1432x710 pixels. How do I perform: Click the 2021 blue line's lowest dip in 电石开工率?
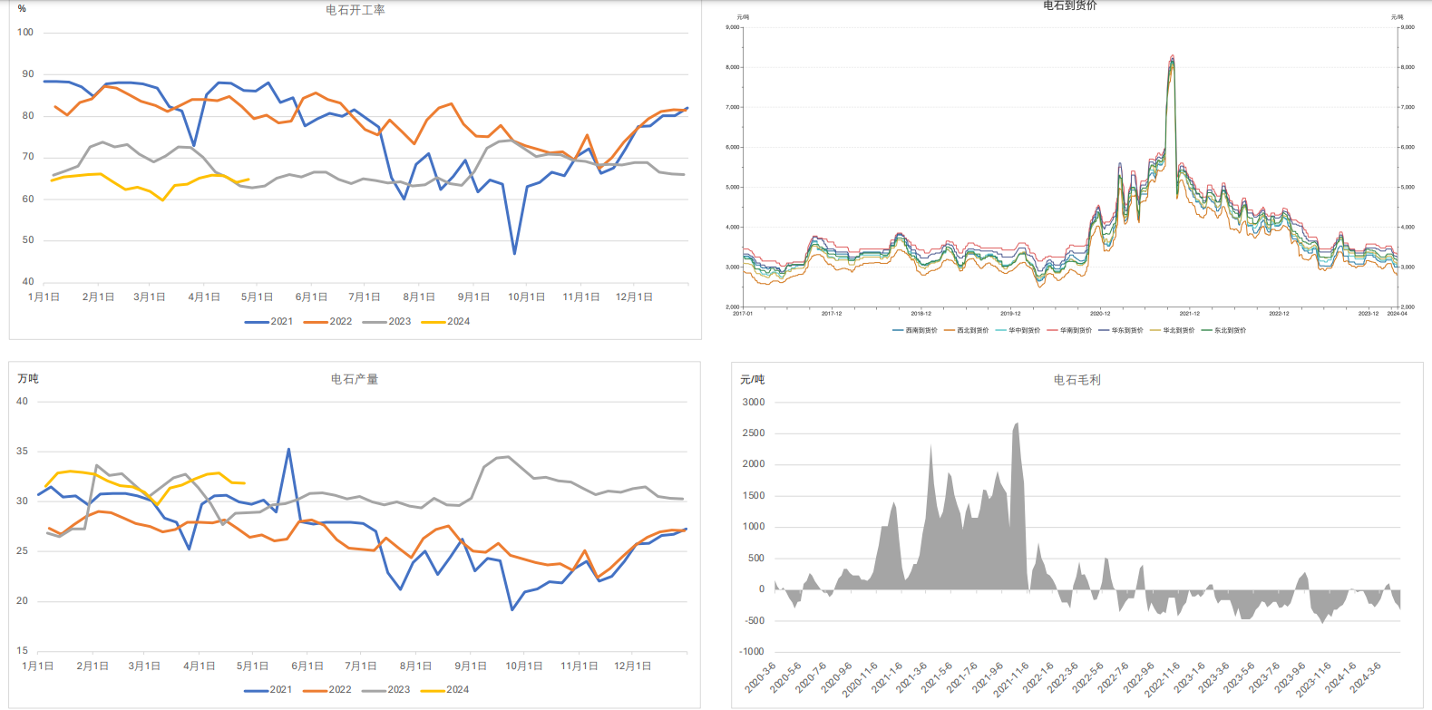514,253
